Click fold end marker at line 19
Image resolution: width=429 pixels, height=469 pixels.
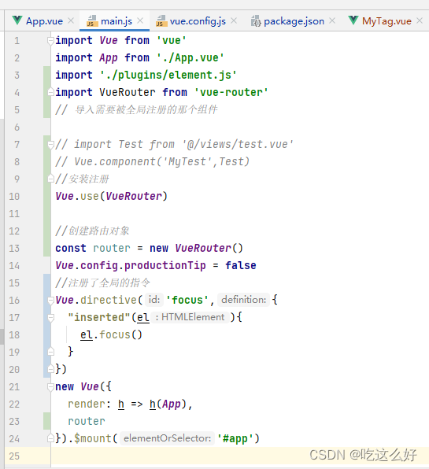51,352
